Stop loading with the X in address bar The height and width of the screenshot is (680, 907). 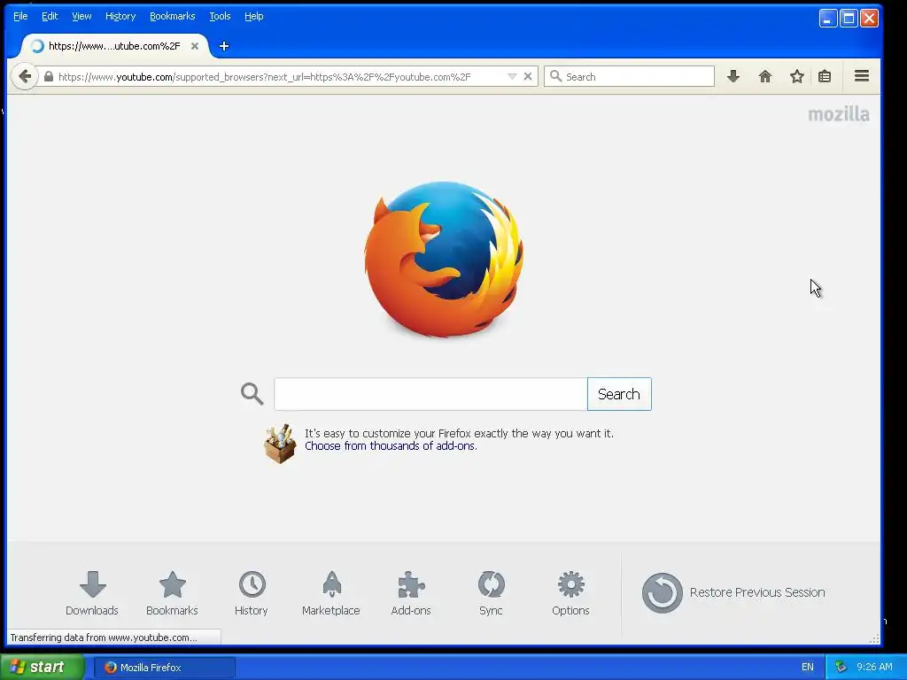tap(528, 76)
